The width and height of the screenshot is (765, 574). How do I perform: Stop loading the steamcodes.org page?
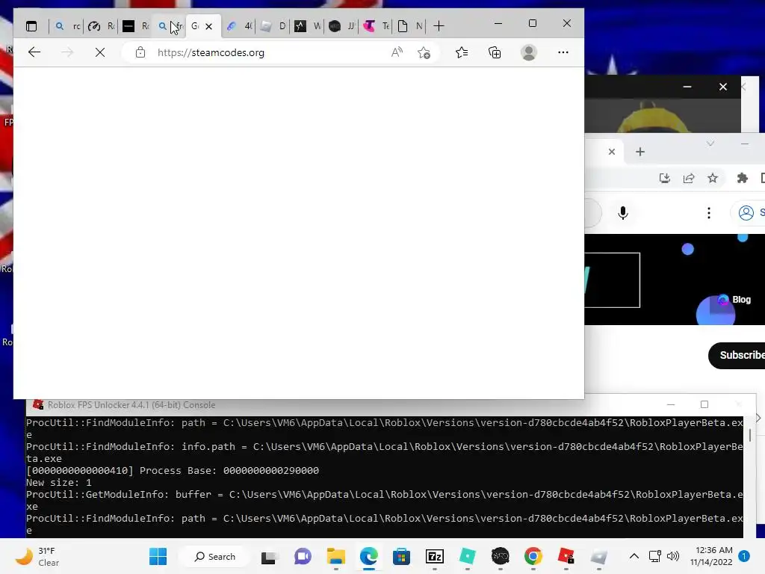tap(100, 52)
